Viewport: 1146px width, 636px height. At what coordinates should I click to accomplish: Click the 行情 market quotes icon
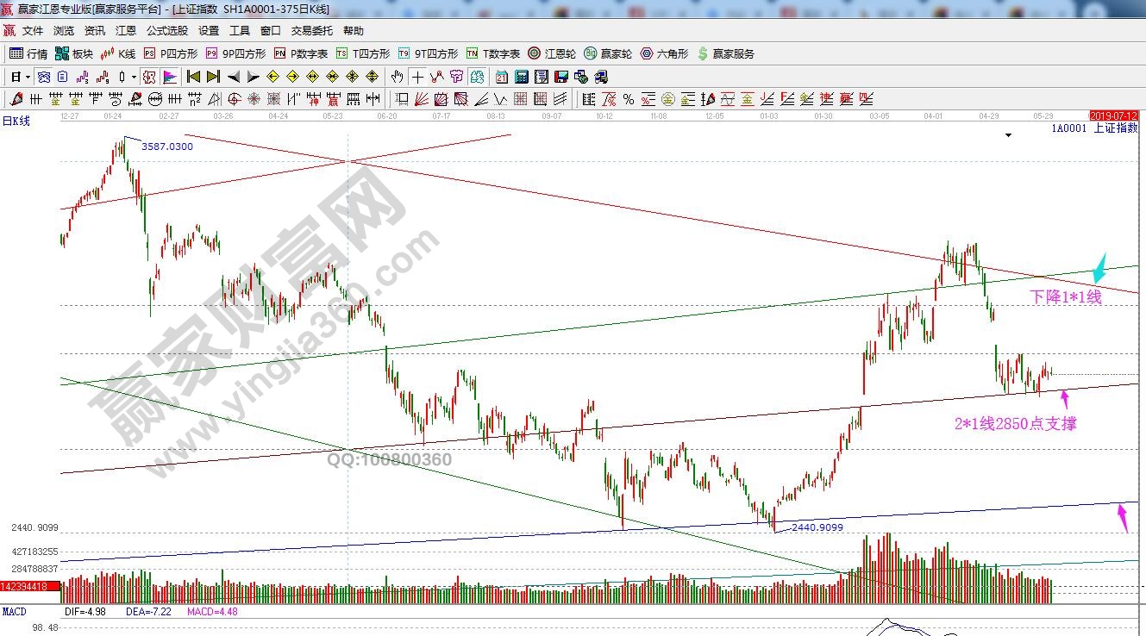tap(28, 53)
